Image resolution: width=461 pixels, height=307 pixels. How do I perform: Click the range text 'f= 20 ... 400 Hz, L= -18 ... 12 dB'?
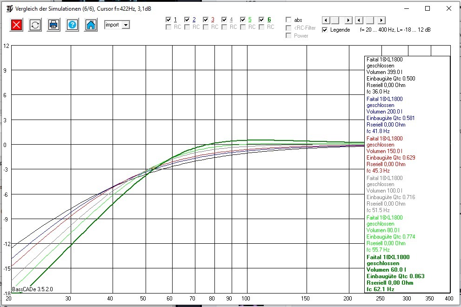pos(395,30)
